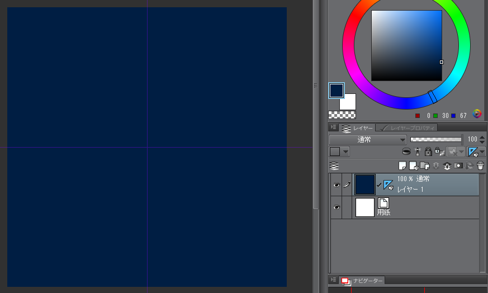Viewport: 488px width, 293px height.
Task: Click the create layer mask icon
Action: coord(458,166)
